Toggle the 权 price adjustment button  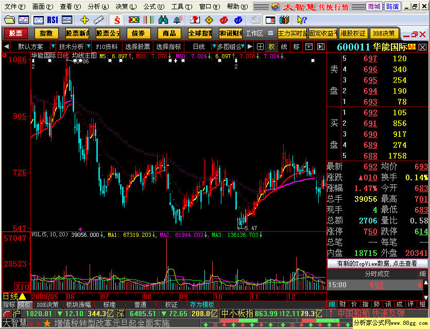point(271,47)
